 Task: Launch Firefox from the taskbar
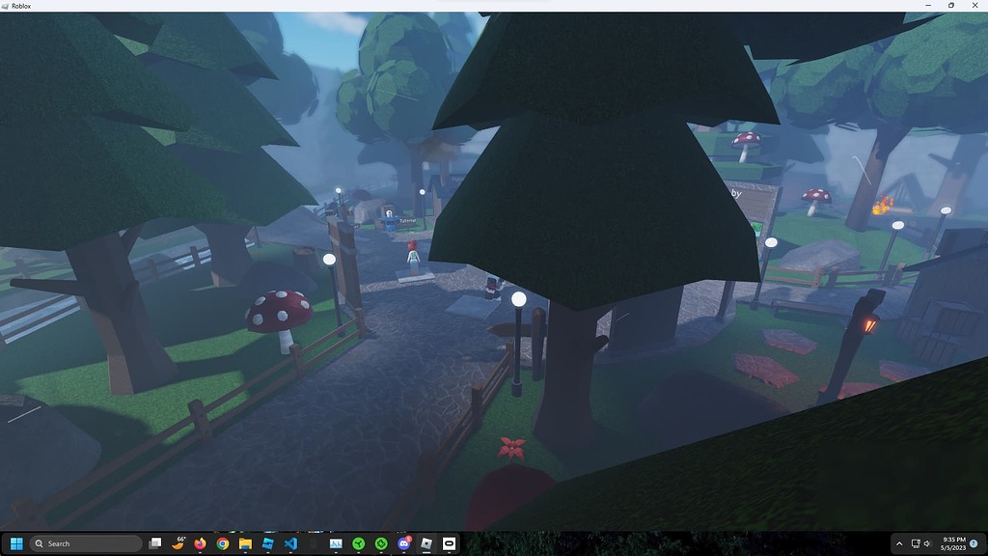200,543
